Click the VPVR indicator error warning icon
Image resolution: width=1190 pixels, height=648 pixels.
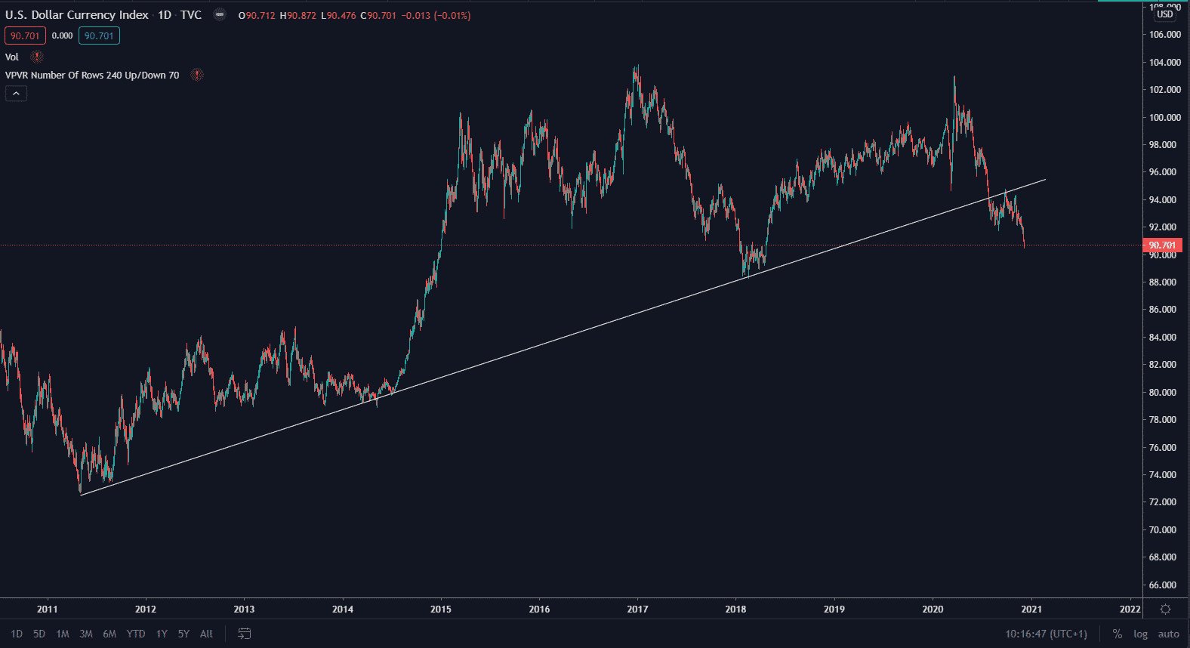(x=197, y=75)
